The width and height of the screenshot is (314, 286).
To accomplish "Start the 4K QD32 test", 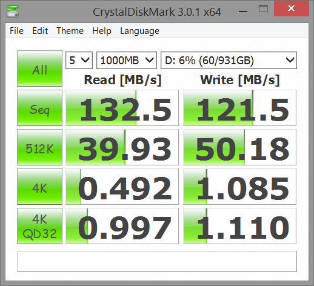I will pyautogui.click(x=39, y=226).
